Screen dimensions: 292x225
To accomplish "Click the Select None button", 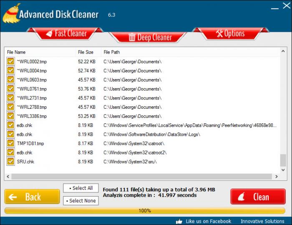I will tap(81, 201).
